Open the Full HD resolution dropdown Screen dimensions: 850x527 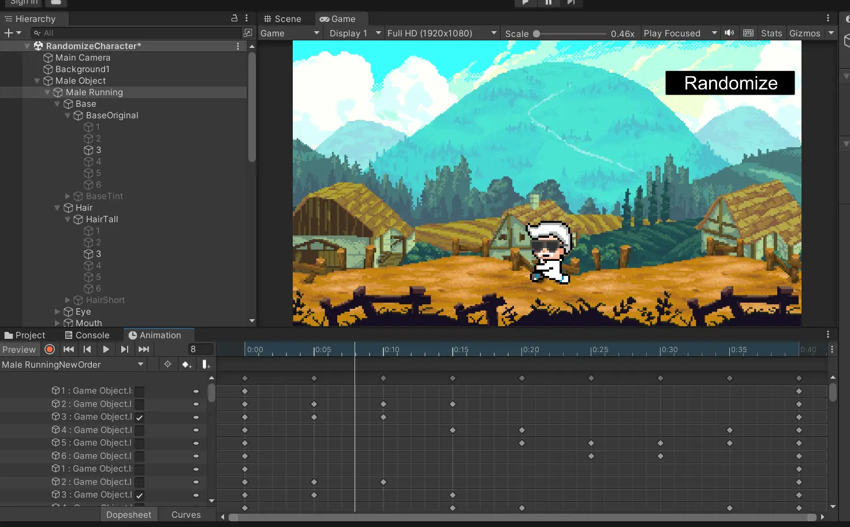pyautogui.click(x=442, y=33)
